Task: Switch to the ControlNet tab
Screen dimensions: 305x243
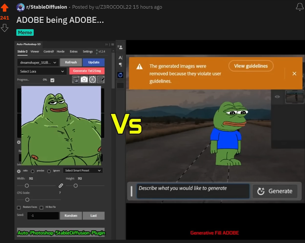Action: pos(49,52)
